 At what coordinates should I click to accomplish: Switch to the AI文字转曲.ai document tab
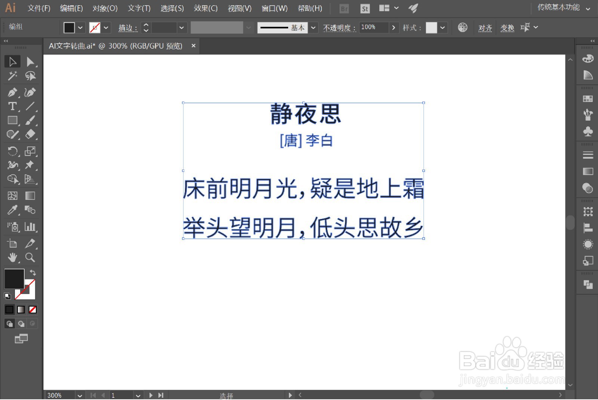click(x=116, y=46)
